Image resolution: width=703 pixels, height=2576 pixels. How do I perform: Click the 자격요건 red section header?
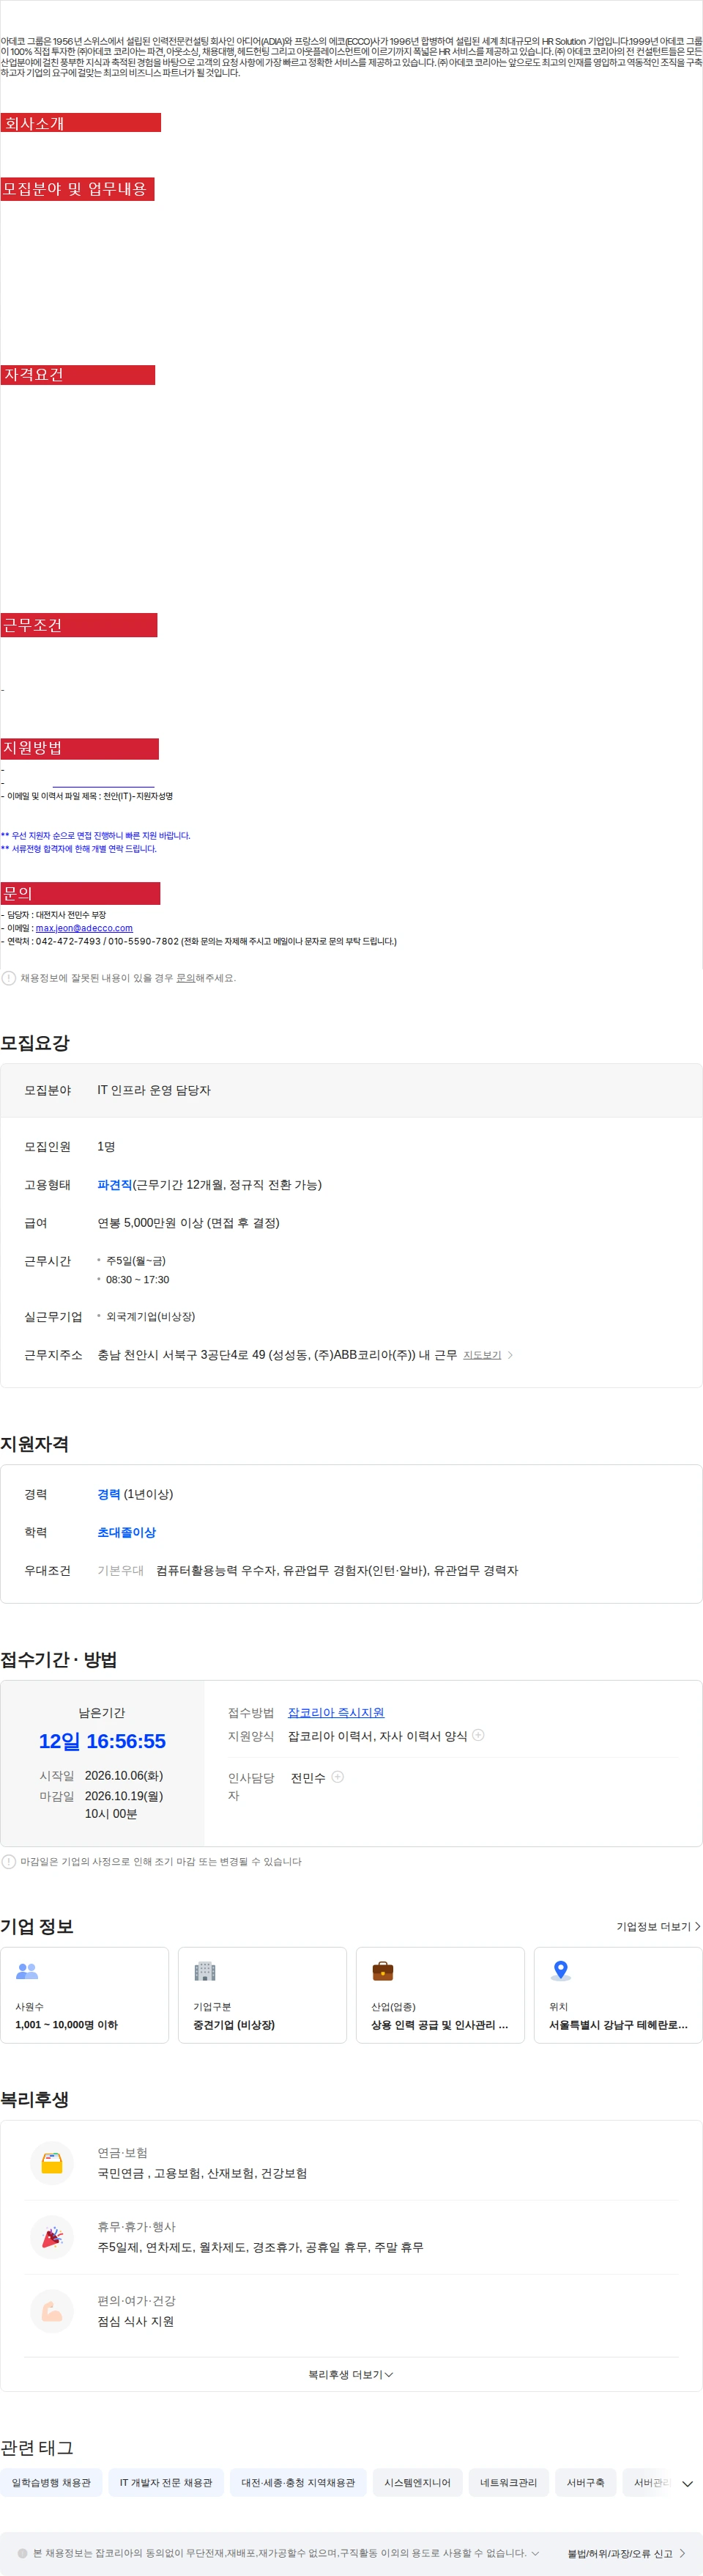(78, 375)
